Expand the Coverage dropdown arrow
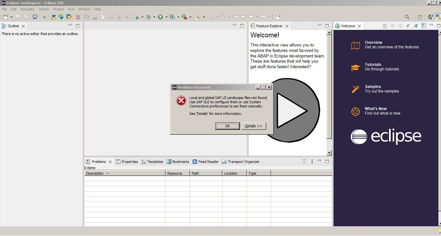Image resolution: width=441 pixels, height=236 pixels. coord(178,17)
